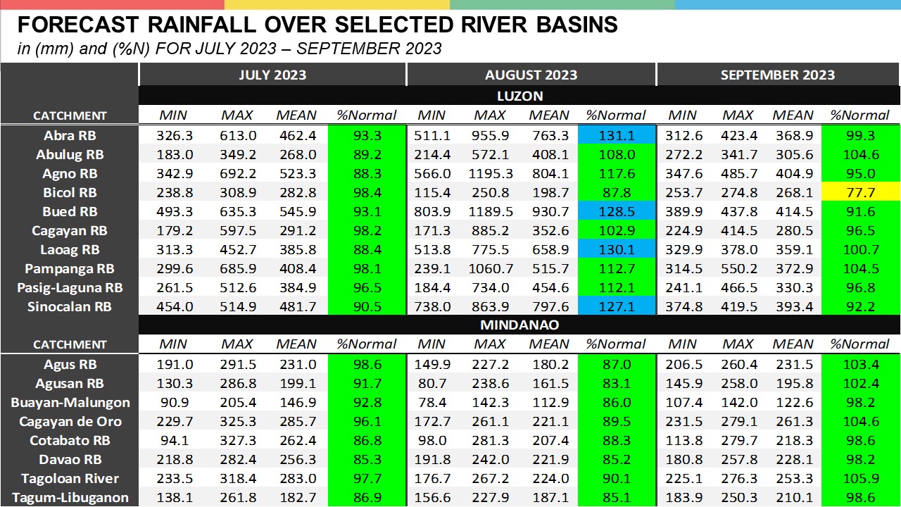
Task: Click the blue 130.1 %Normal cell for Laoag
Action: [616, 249]
